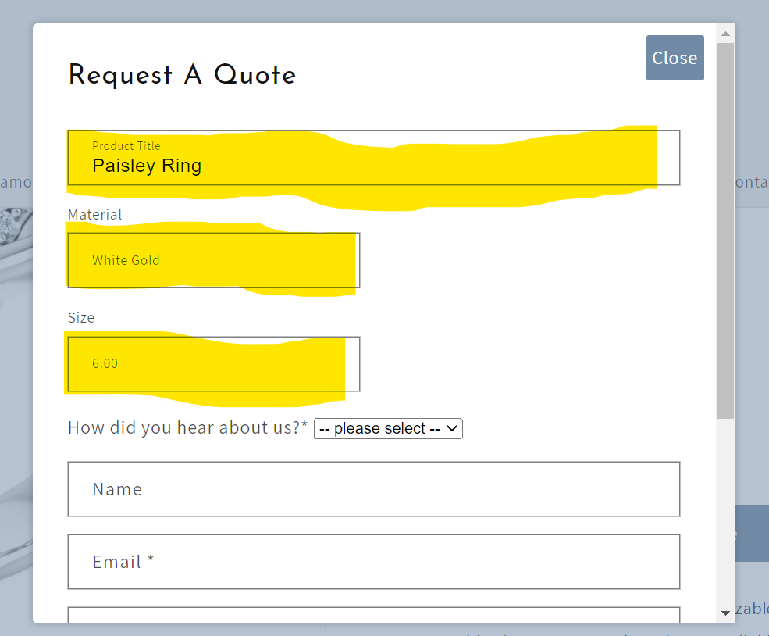
Task: Click the scrollbar track below the thumb
Action: [x=725, y=508]
